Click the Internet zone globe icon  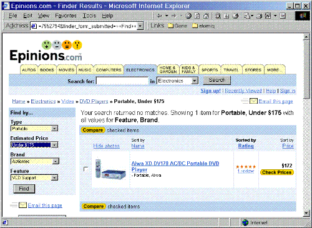click(245, 222)
